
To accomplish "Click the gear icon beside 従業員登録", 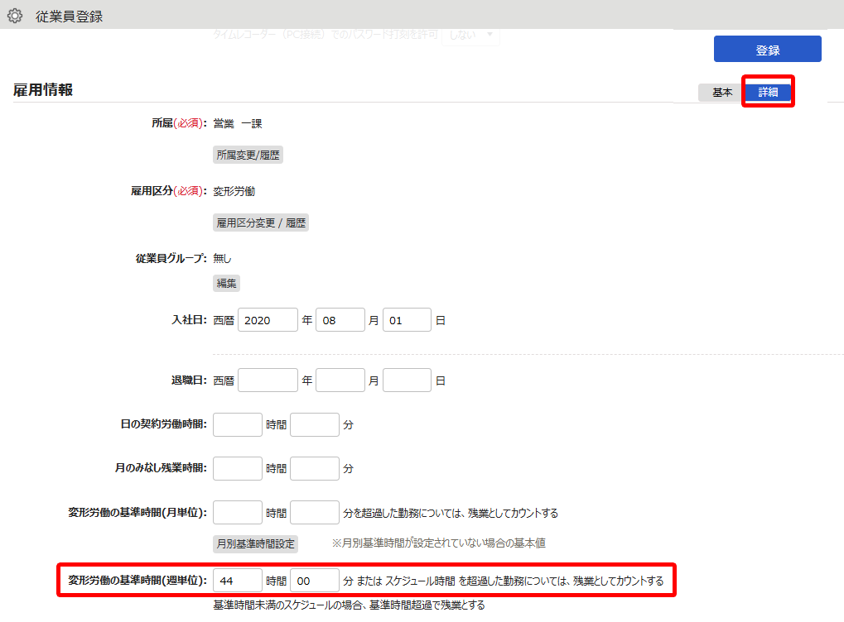I will (x=15, y=16).
